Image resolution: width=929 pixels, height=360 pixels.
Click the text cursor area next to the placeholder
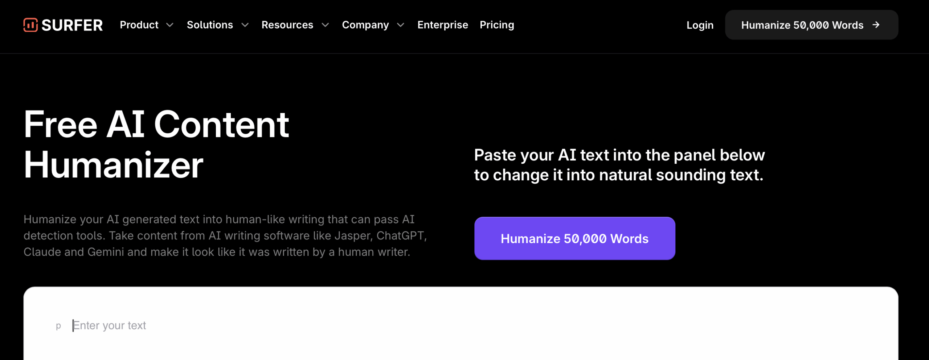(74, 325)
